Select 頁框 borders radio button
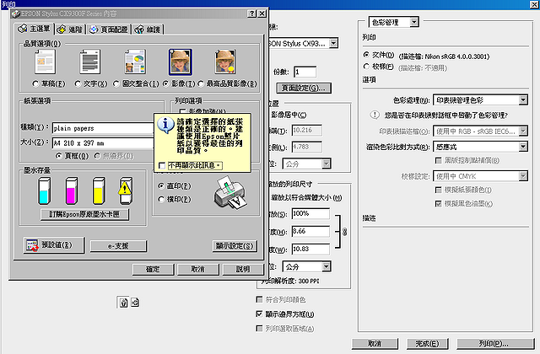540x354 pixels. point(58,156)
